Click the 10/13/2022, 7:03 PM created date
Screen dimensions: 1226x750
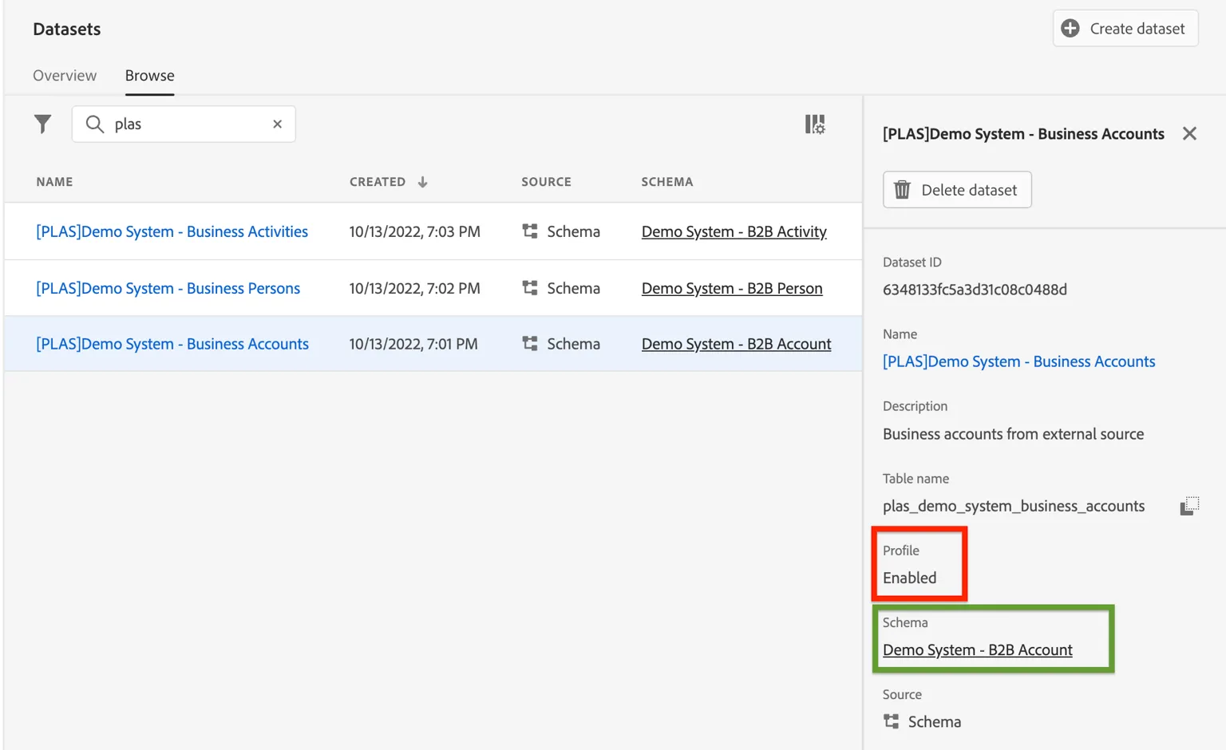(415, 231)
